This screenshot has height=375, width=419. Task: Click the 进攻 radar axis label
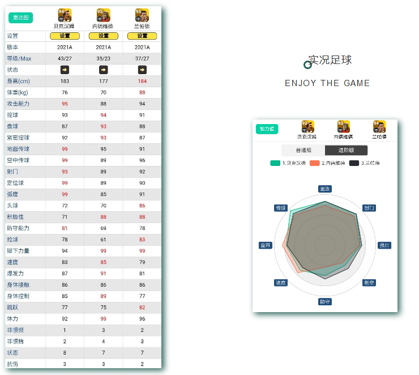pyautogui.click(x=325, y=189)
